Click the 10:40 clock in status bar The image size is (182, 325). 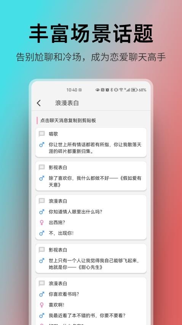(72, 90)
